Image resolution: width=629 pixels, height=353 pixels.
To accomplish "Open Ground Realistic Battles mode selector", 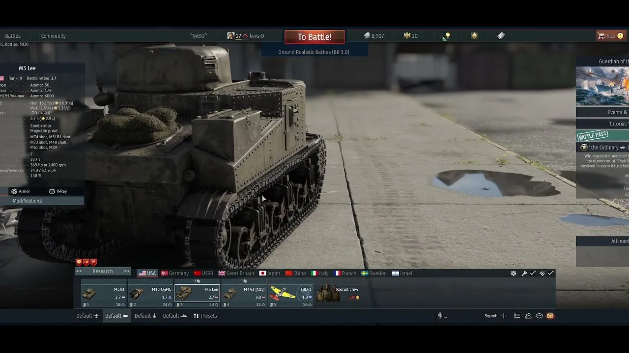I will coord(314,52).
